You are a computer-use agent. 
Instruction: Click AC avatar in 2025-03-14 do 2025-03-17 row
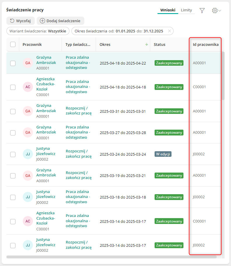(28, 221)
